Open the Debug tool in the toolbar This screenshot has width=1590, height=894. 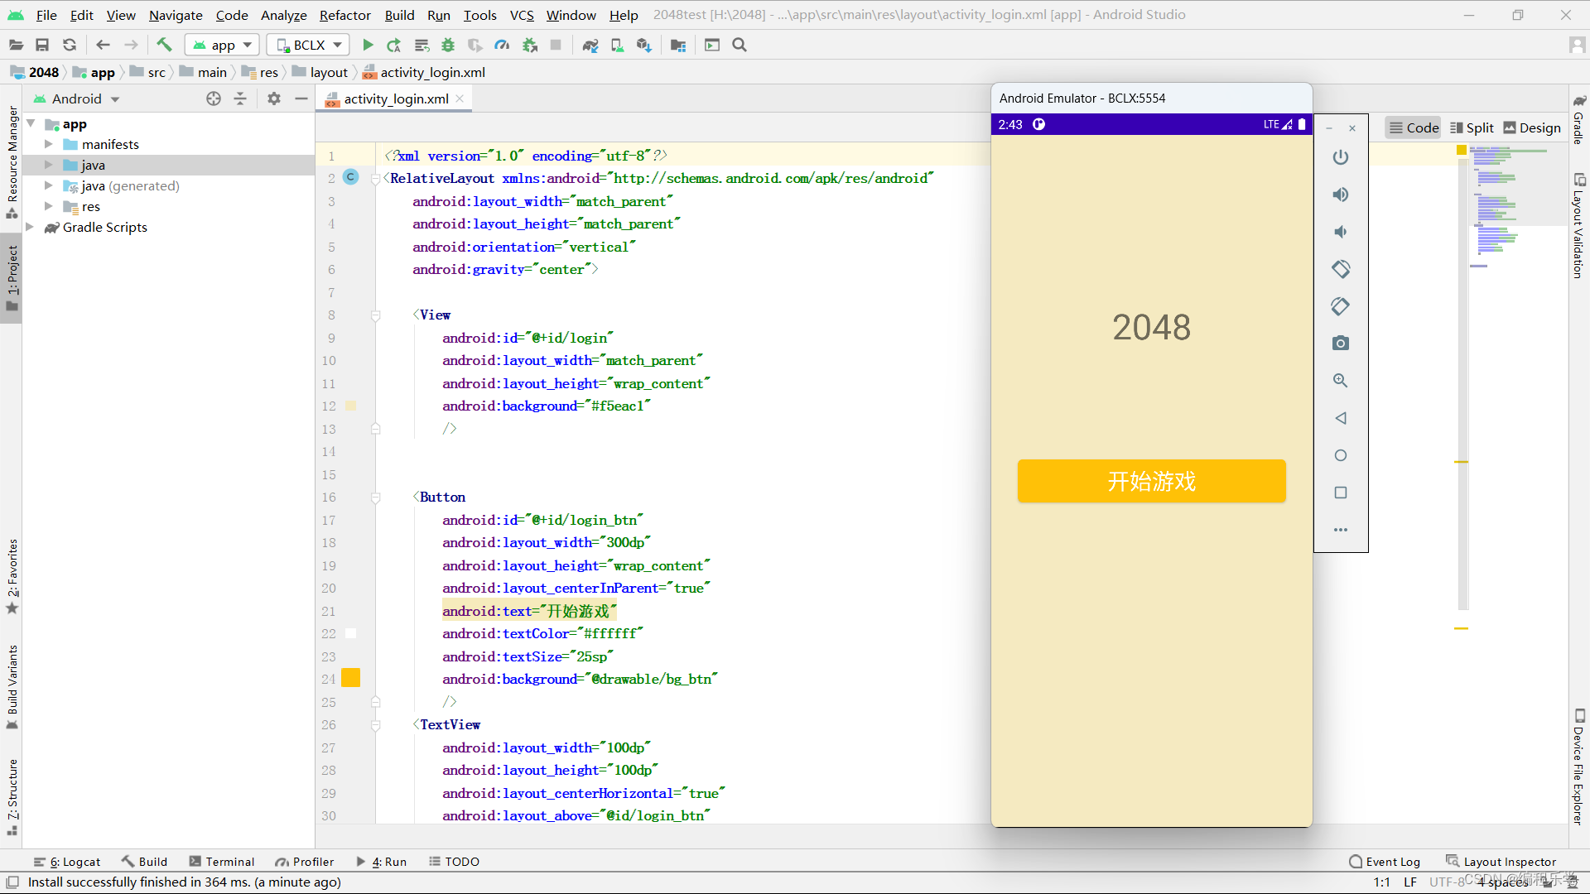point(447,45)
